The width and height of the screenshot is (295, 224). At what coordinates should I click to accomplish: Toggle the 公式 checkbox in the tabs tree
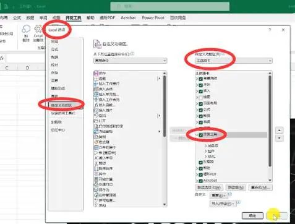201,110
